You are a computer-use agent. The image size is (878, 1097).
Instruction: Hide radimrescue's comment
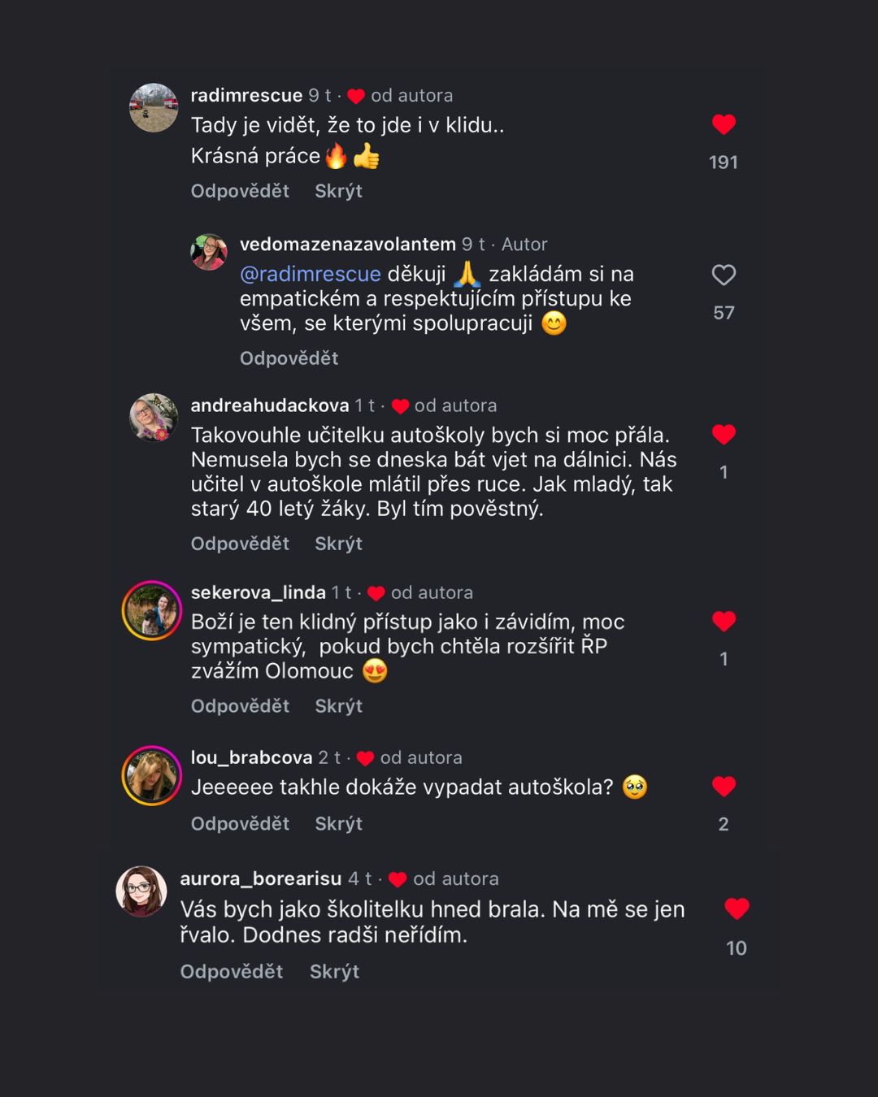pyautogui.click(x=338, y=191)
